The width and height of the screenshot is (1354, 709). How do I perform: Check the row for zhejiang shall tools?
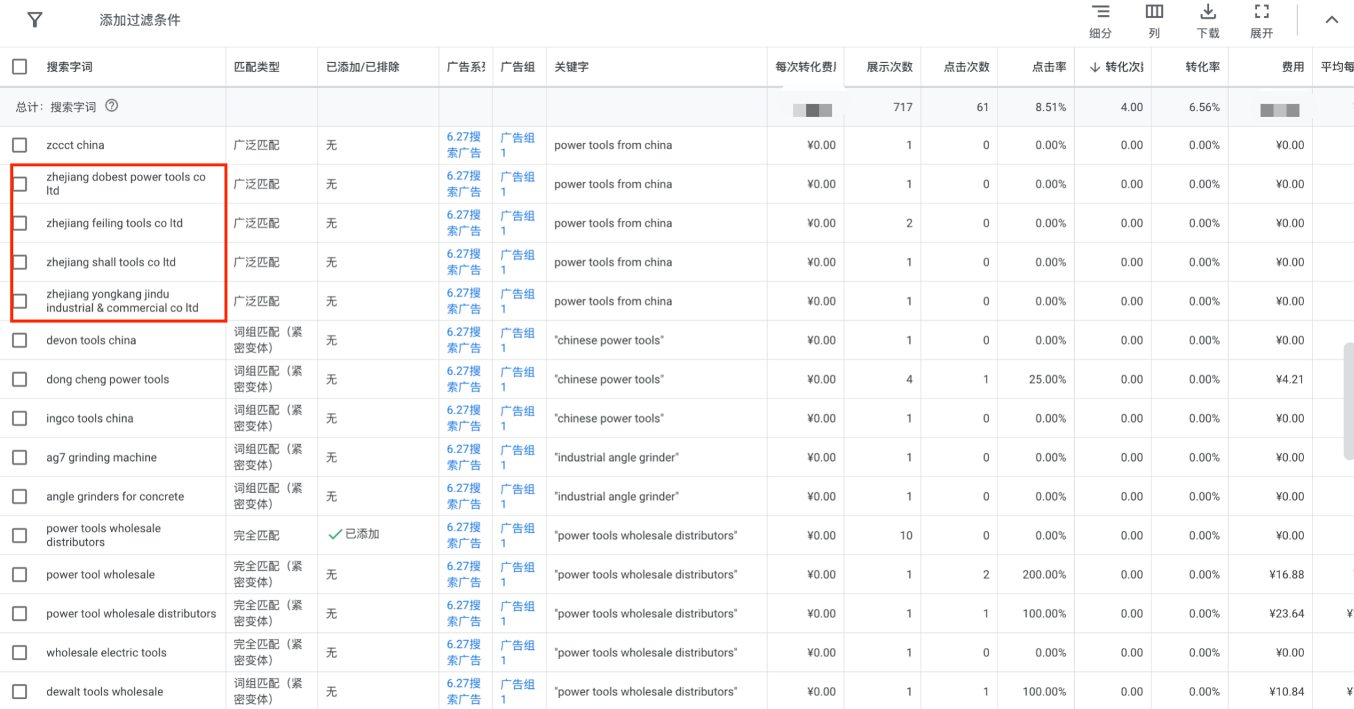tap(19, 262)
